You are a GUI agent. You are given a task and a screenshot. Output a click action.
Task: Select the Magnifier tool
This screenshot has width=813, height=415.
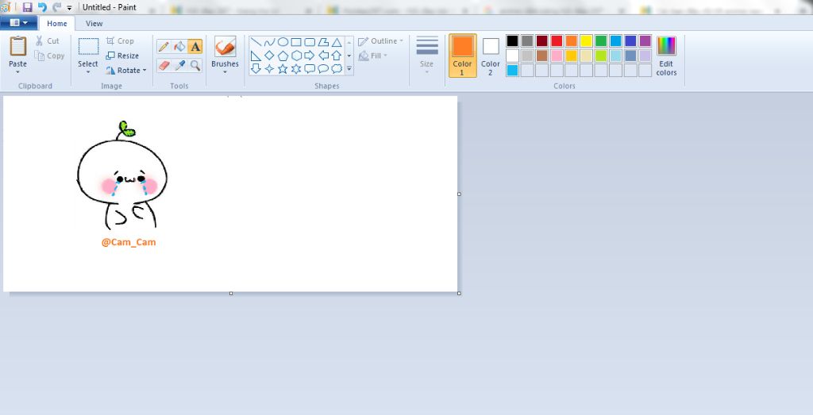pos(195,65)
